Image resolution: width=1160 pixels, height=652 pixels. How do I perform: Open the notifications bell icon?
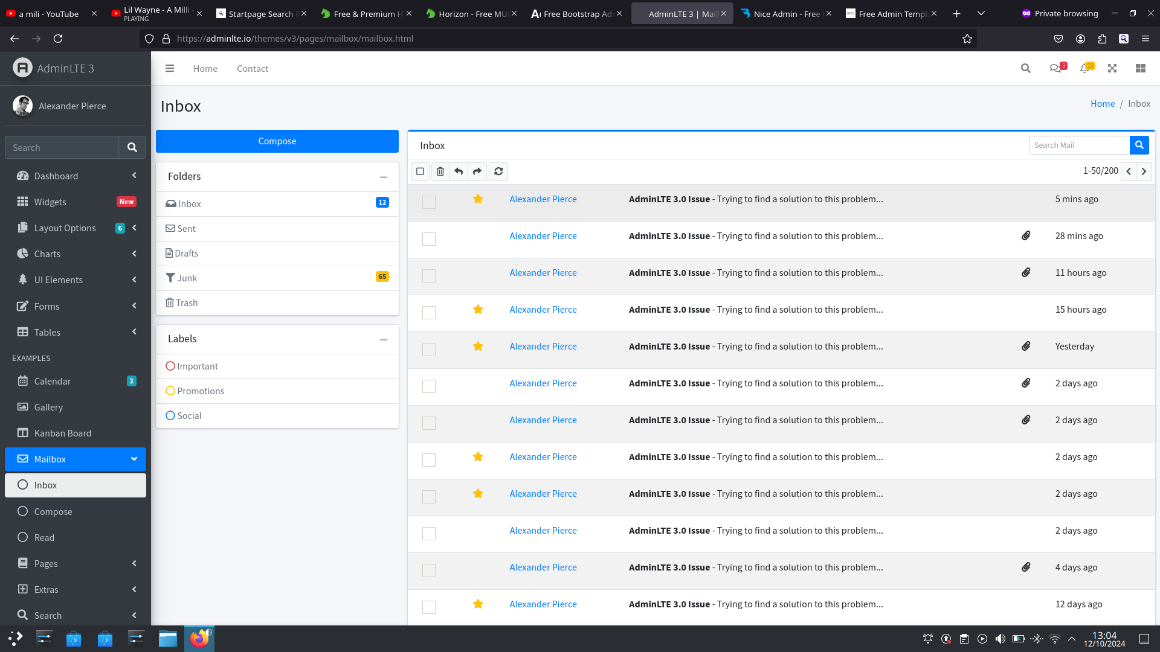point(1085,68)
